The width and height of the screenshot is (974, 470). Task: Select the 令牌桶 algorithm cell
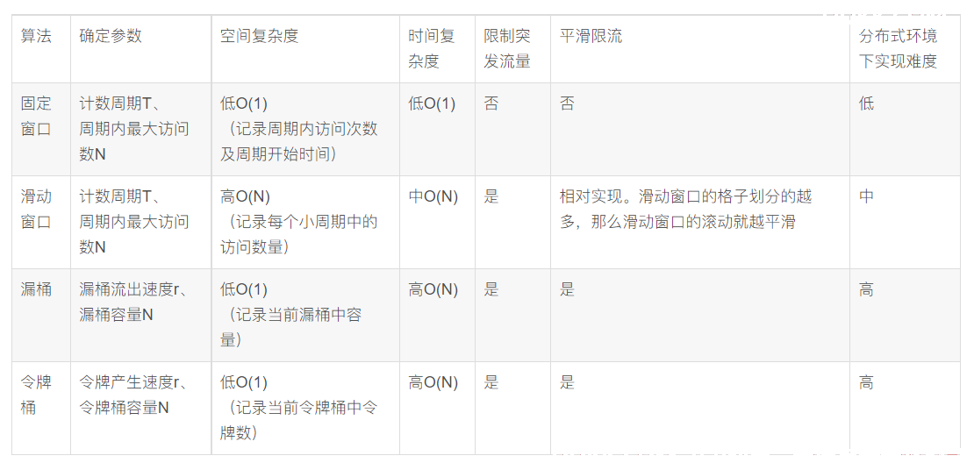click(x=41, y=408)
